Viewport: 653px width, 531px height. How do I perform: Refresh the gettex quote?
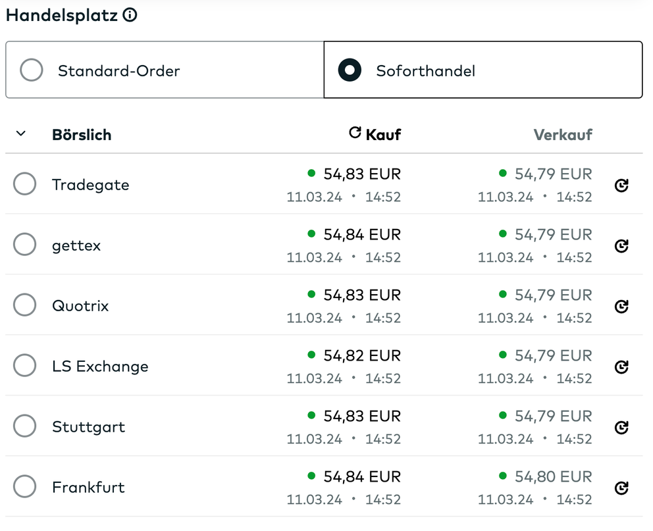621,245
